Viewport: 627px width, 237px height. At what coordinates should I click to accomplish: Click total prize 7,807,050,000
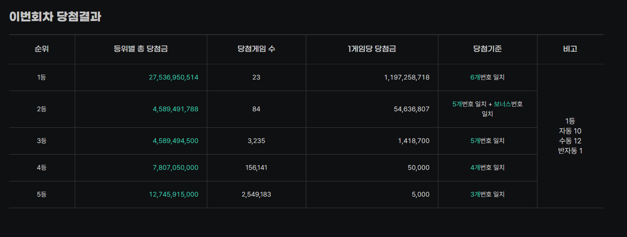click(175, 168)
